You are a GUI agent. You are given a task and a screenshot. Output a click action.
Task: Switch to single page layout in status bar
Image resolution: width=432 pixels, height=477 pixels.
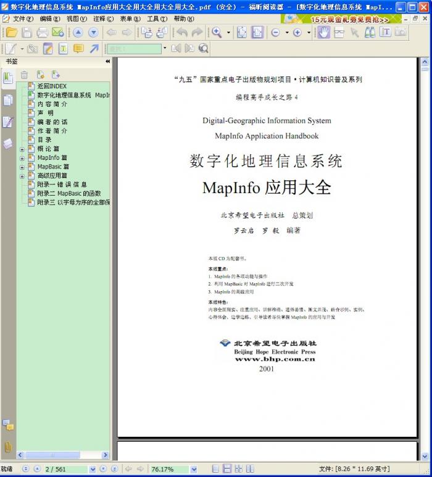215,469
